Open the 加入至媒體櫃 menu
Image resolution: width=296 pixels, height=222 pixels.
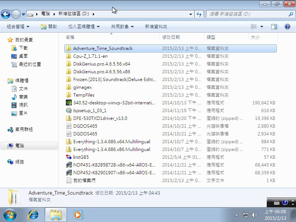tap(84, 27)
